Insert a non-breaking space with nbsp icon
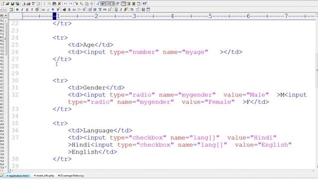The image size is (318, 179). [x=43, y=9]
